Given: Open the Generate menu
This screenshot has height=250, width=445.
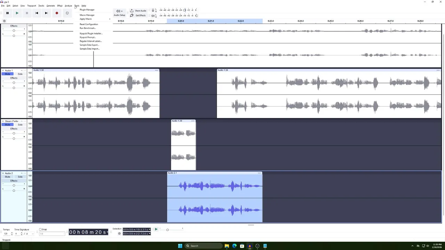Looking at the screenshot, I should [x=51, y=6].
